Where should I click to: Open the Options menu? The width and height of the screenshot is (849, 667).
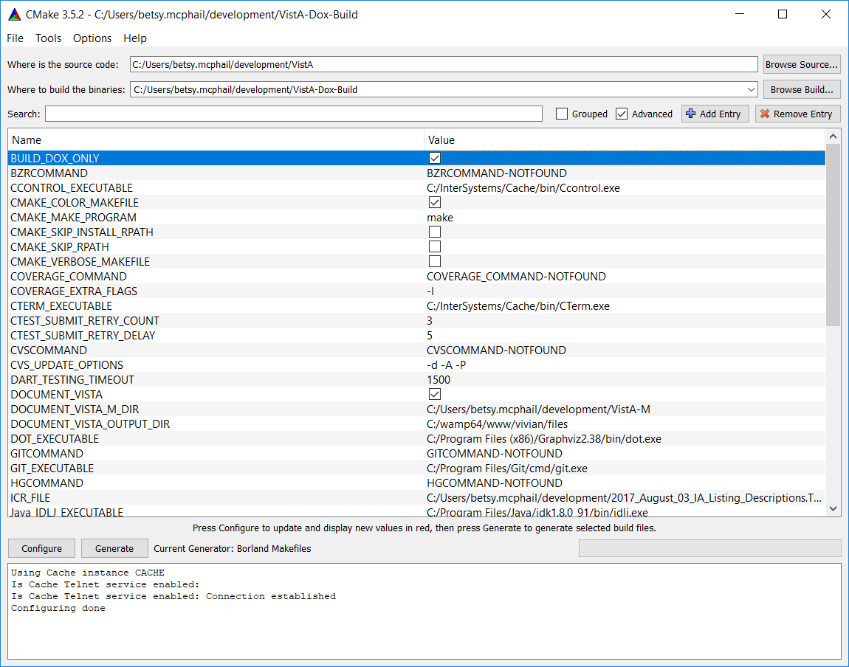click(92, 38)
